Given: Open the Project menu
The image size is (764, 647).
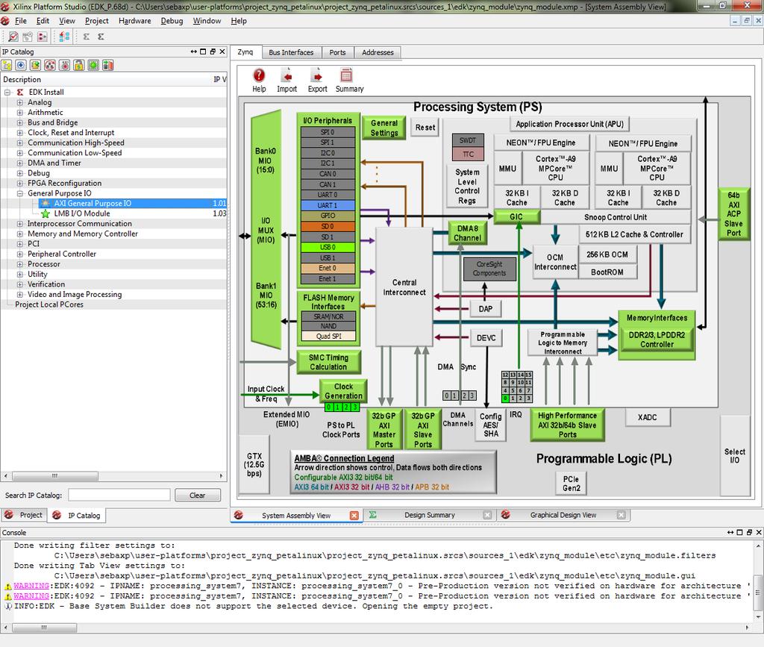Looking at the screenshot, I should pos(96,21).
